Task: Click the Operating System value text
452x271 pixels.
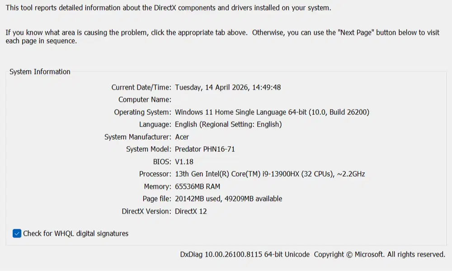Action: point(272,112)
